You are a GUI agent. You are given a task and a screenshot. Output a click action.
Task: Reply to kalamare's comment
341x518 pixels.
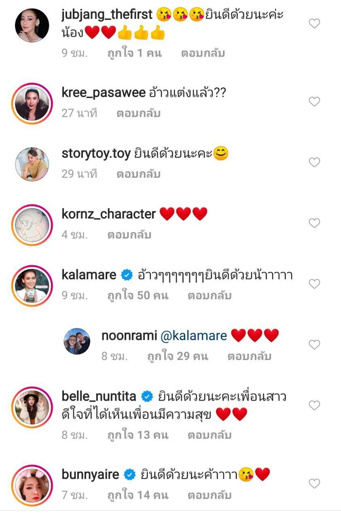point(209,296)
